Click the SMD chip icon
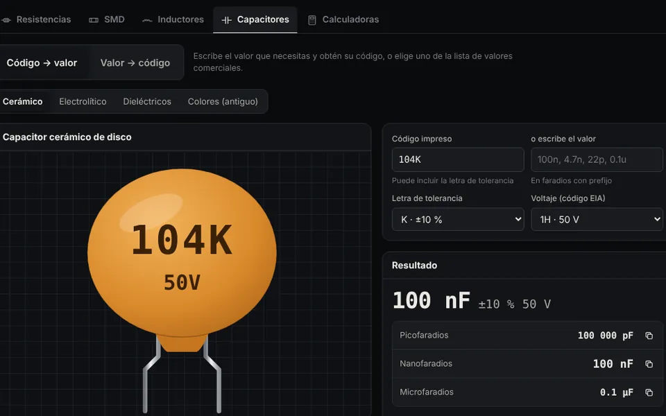The image size is (666, 416). click(94, 20)
